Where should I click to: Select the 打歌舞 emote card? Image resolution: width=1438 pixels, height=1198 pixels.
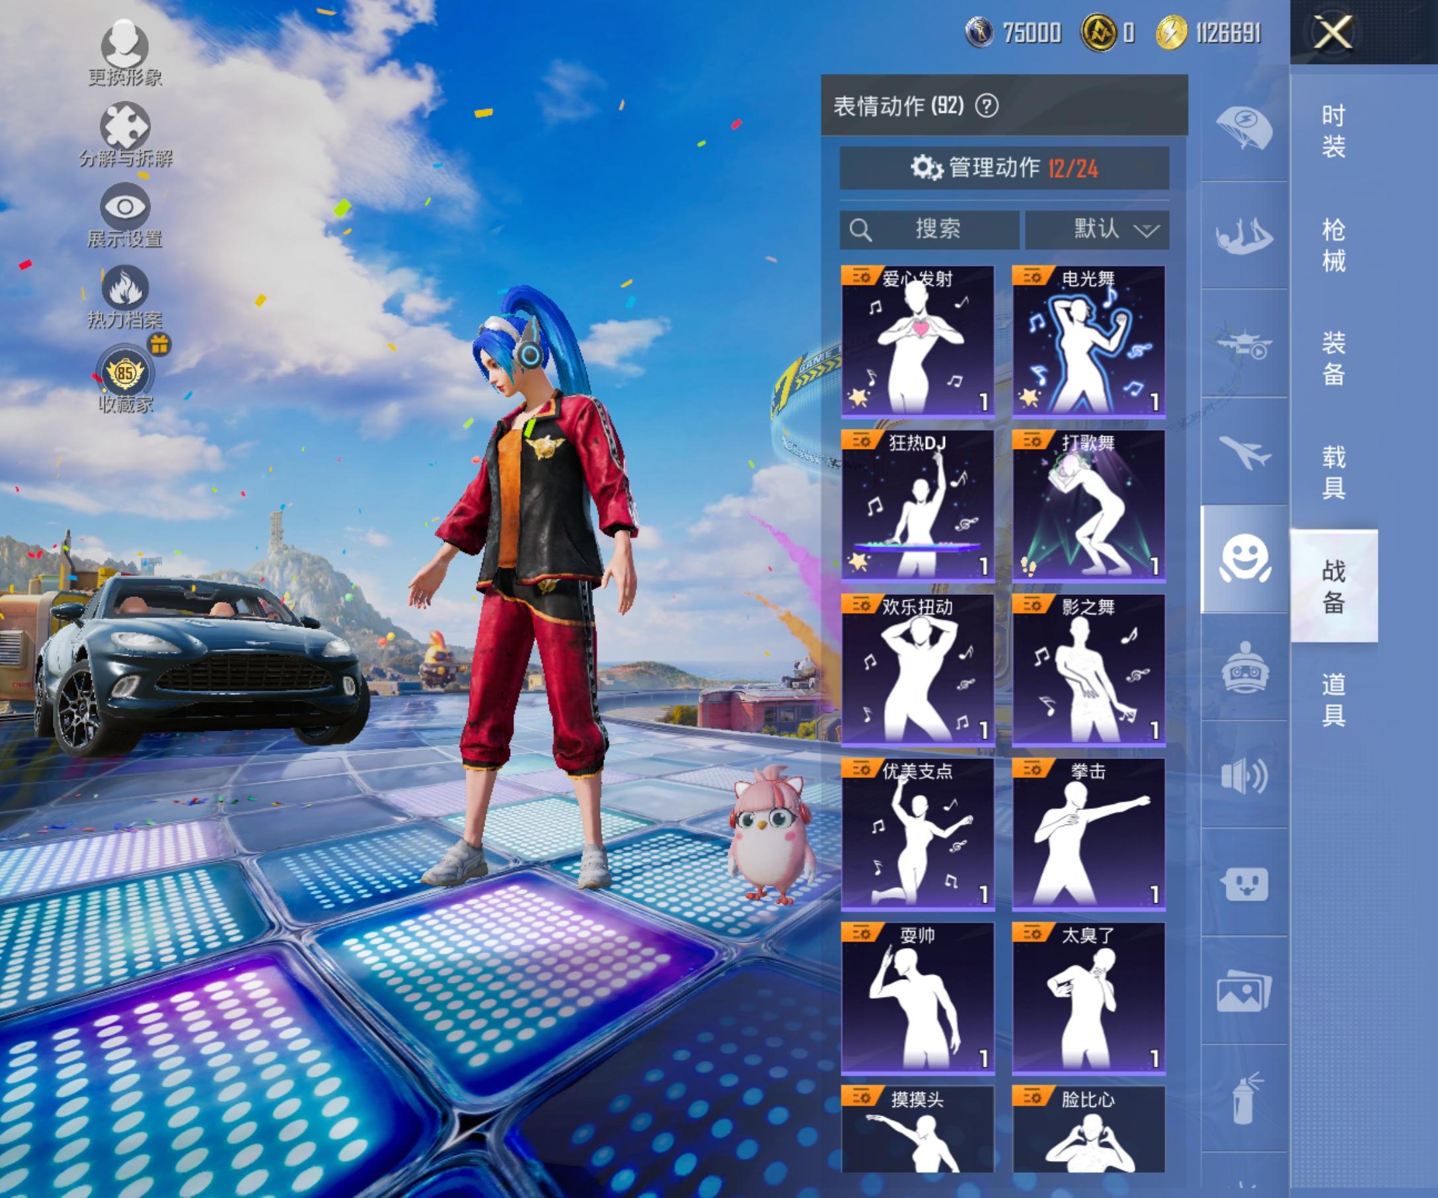(1089, 506)
